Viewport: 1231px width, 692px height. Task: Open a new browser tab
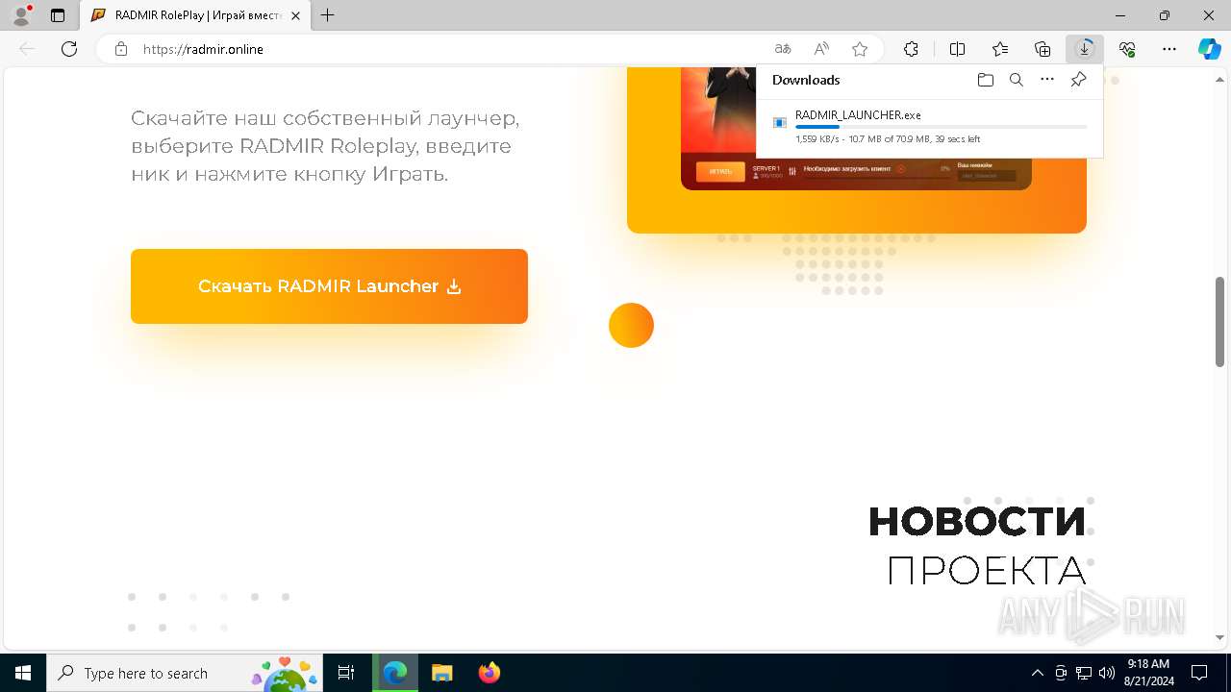click(x=328, y=15)
